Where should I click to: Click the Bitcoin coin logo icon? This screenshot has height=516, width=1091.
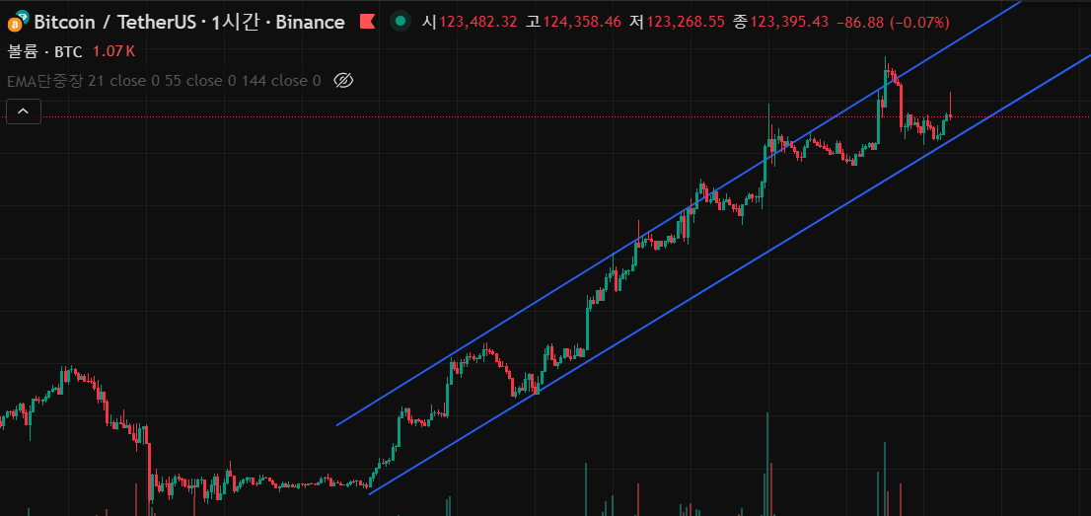18,21
